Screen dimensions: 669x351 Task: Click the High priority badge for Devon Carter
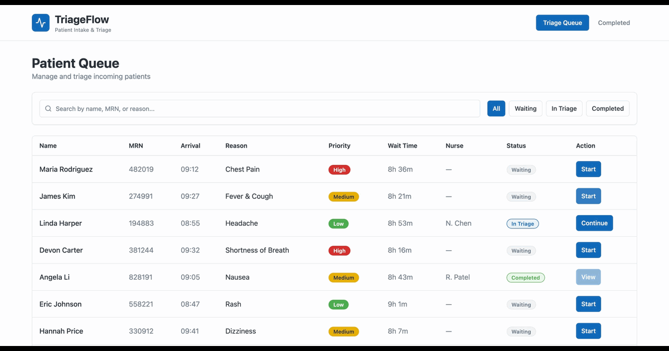(340, 251)
